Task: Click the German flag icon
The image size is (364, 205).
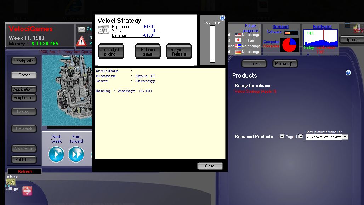Action: click(238, 52)
